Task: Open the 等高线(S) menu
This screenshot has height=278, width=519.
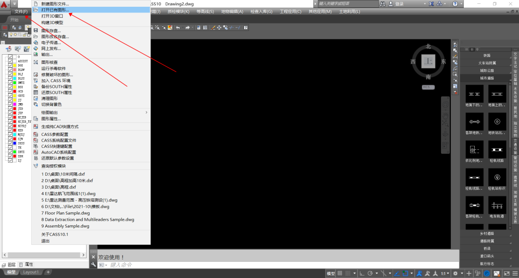Action: (205, 12)
